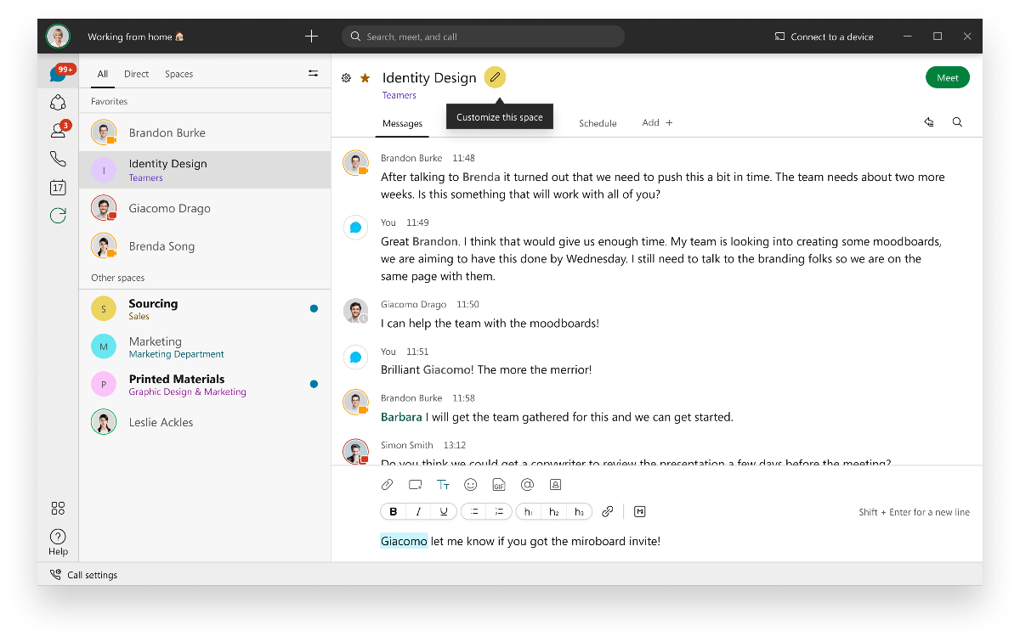Open the Calendar icon showing 17
This screenshot has width=1020, height=642.
(58, 188)
